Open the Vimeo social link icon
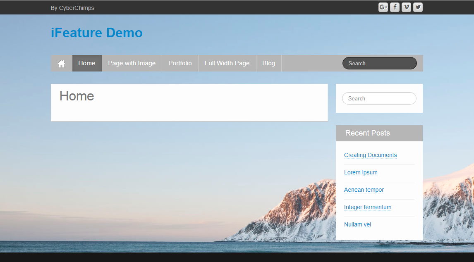 [406, 7]
